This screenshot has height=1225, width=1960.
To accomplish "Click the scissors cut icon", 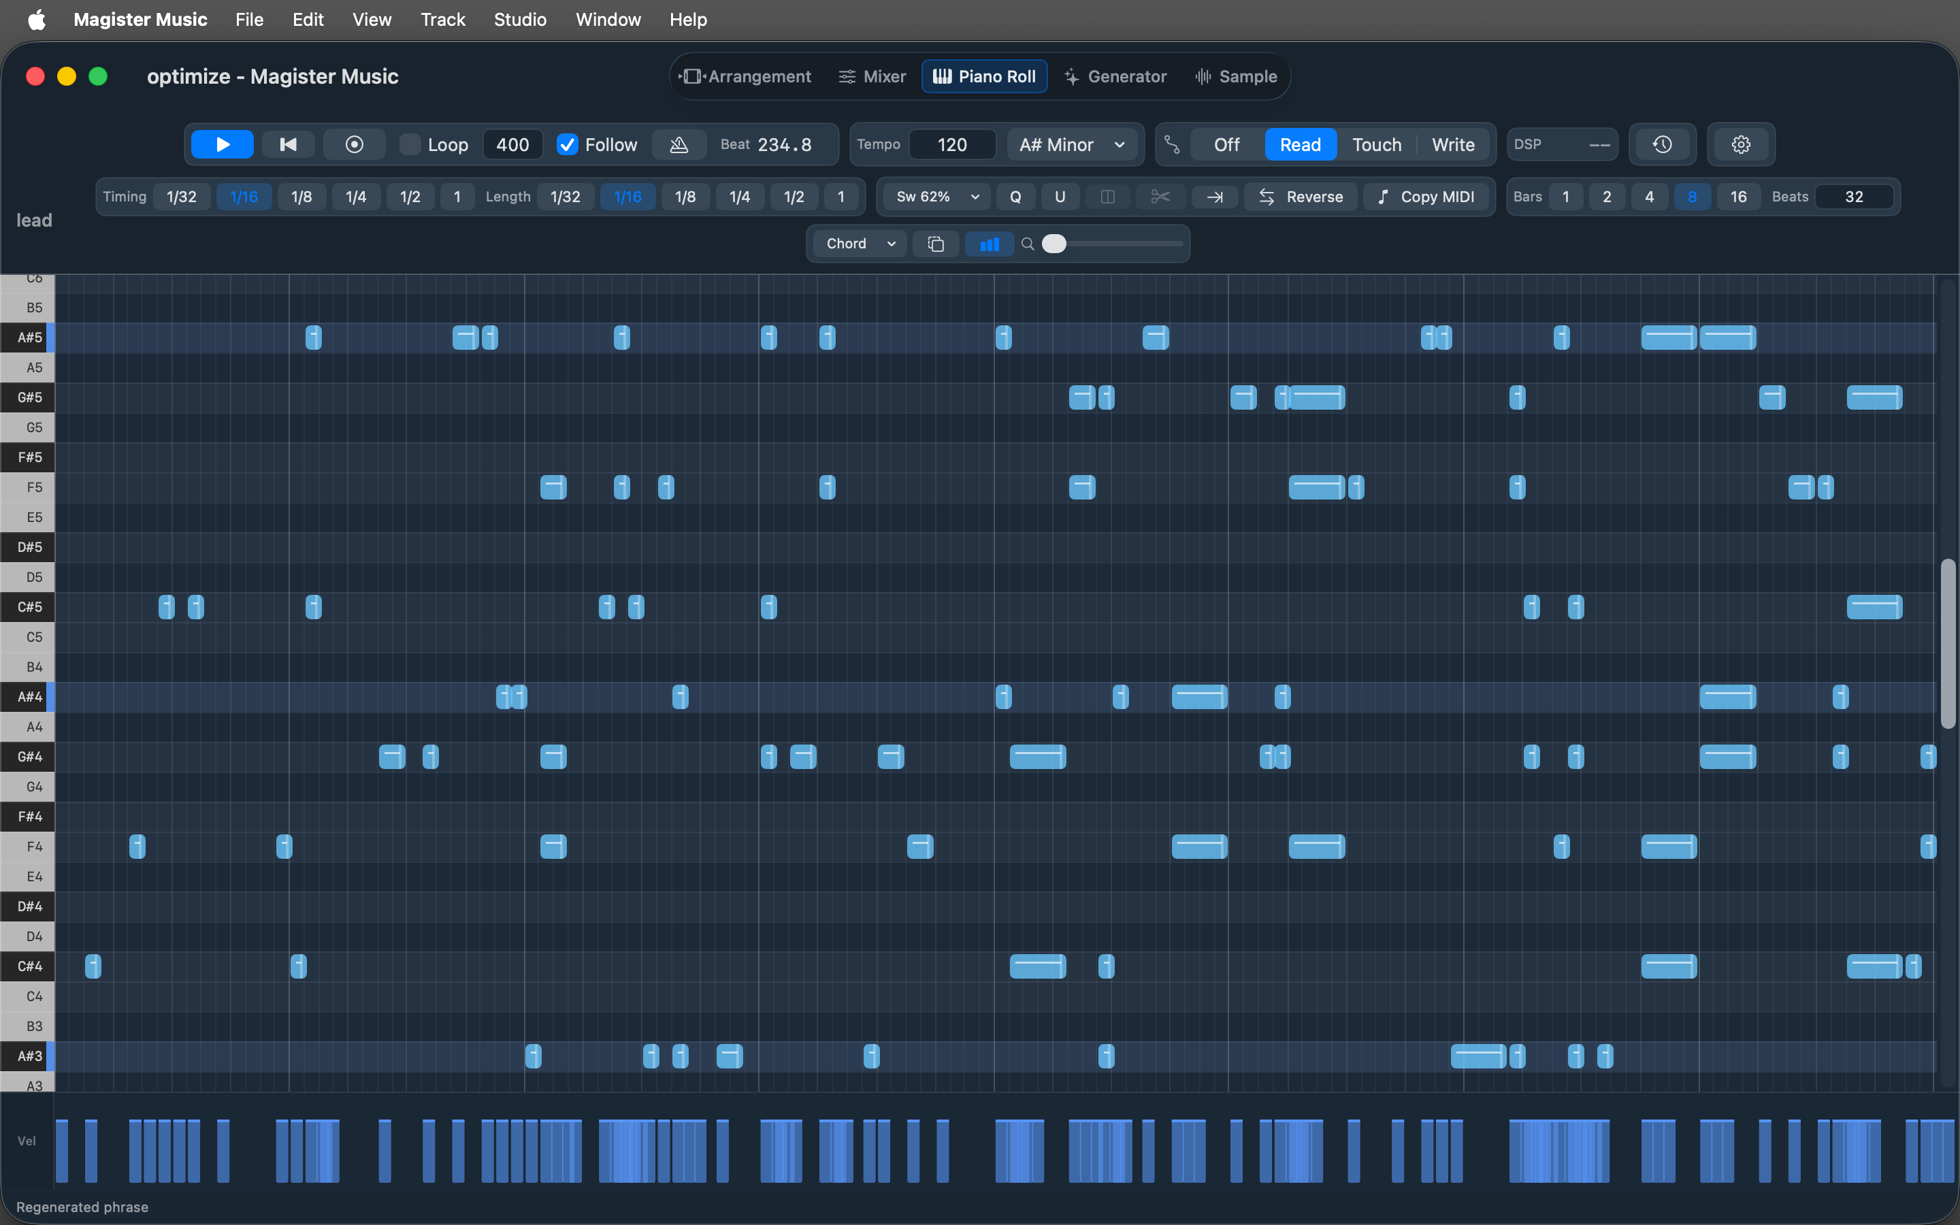I will click(1160, 197).
